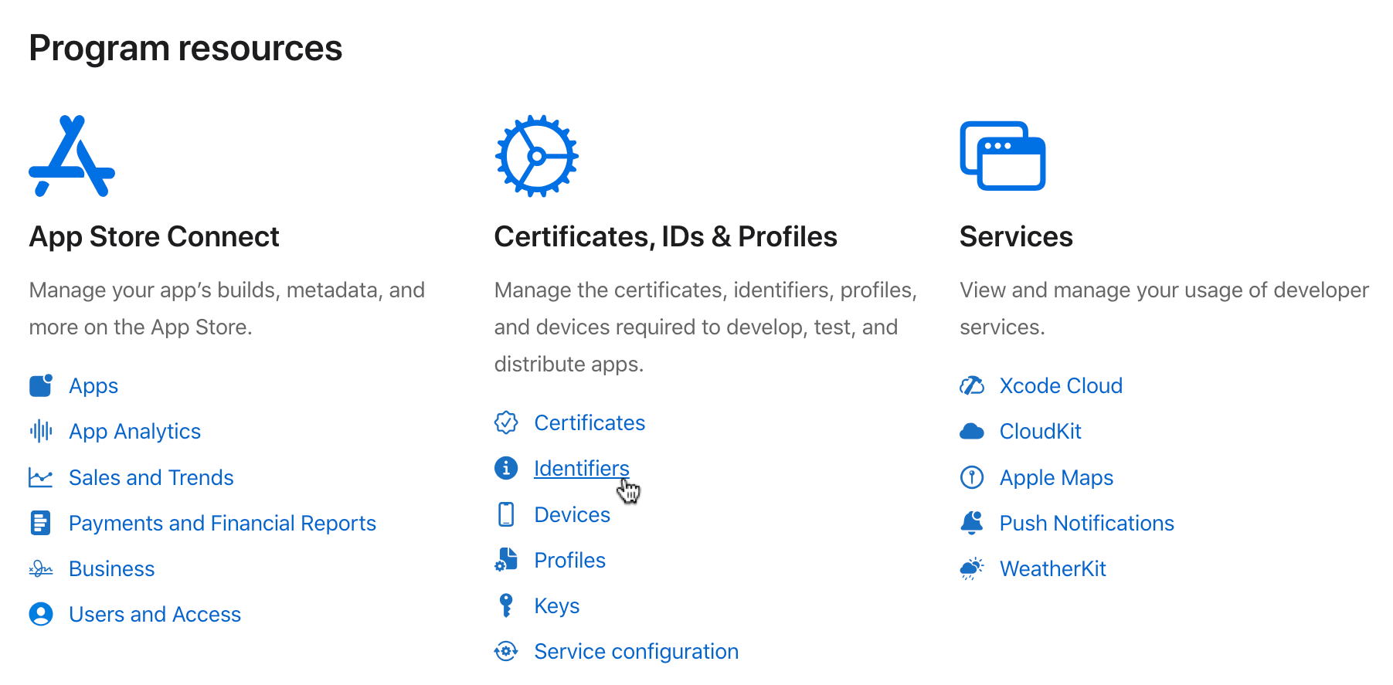Click the Certificates checkmark seal icon
The height and width of the screenshot is (685, 1393).
point(506,422)
